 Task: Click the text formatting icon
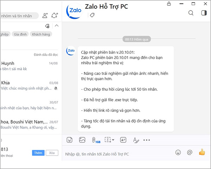click(x=136, y=140)
